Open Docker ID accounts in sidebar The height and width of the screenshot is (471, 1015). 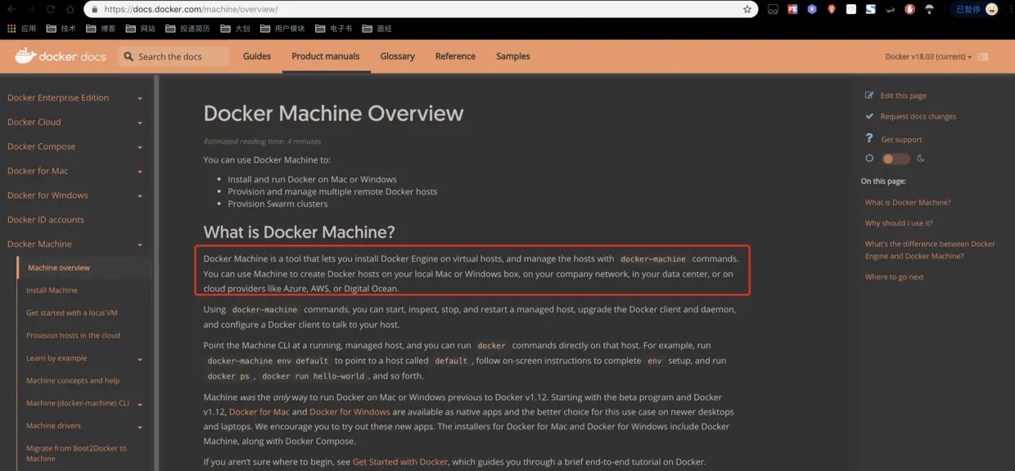tap(46, 219)
